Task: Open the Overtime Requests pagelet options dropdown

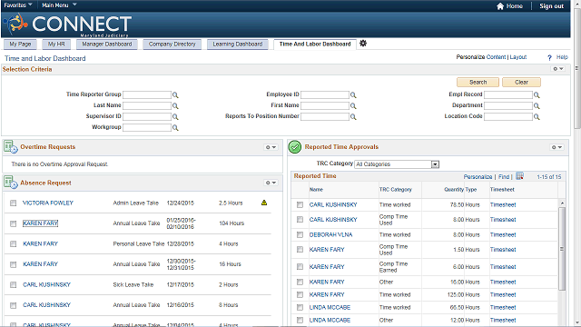Action: pyautogui.click(x=271, y=147)
